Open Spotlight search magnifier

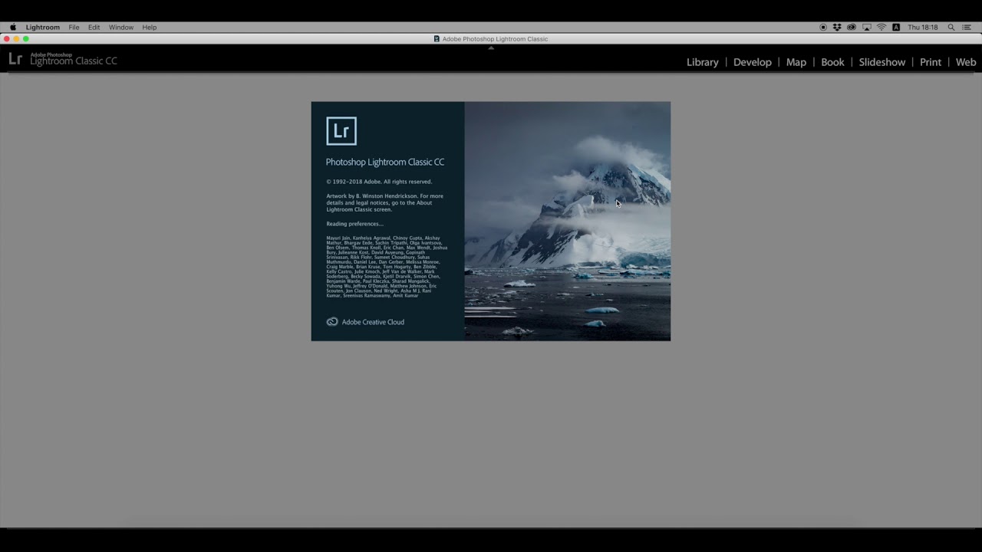951,27
